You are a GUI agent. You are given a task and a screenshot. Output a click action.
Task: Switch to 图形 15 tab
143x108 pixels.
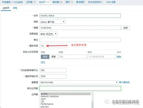tap(69, 2)
